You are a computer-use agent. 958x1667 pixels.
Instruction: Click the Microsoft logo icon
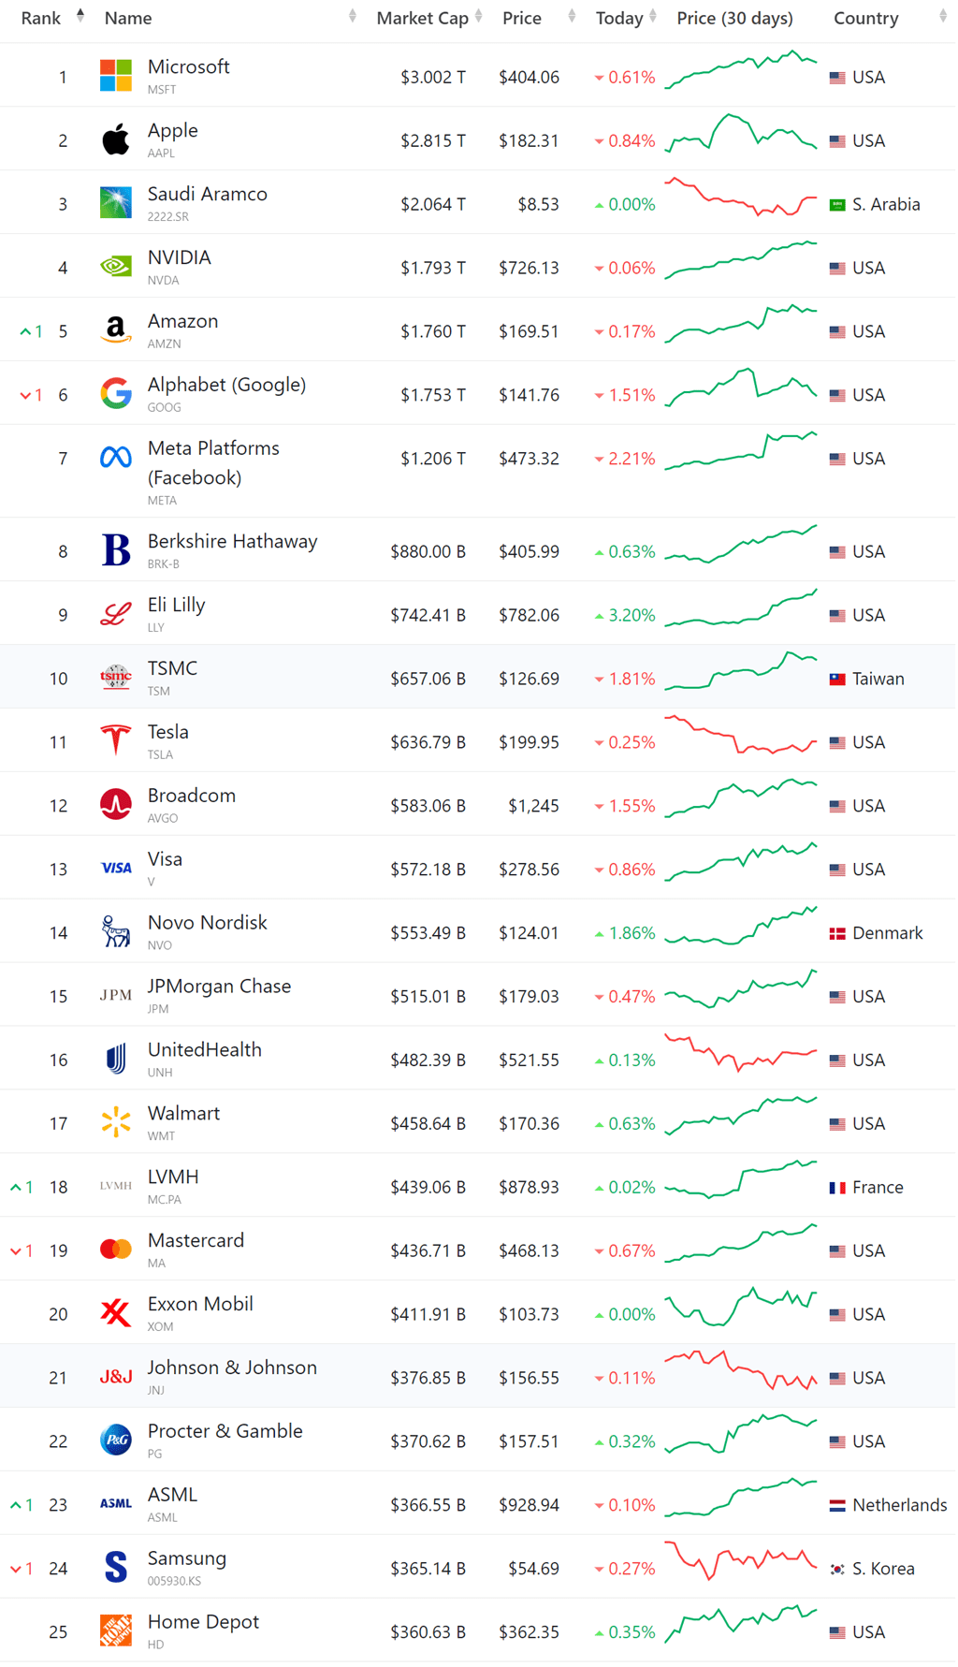pos(116,76)
